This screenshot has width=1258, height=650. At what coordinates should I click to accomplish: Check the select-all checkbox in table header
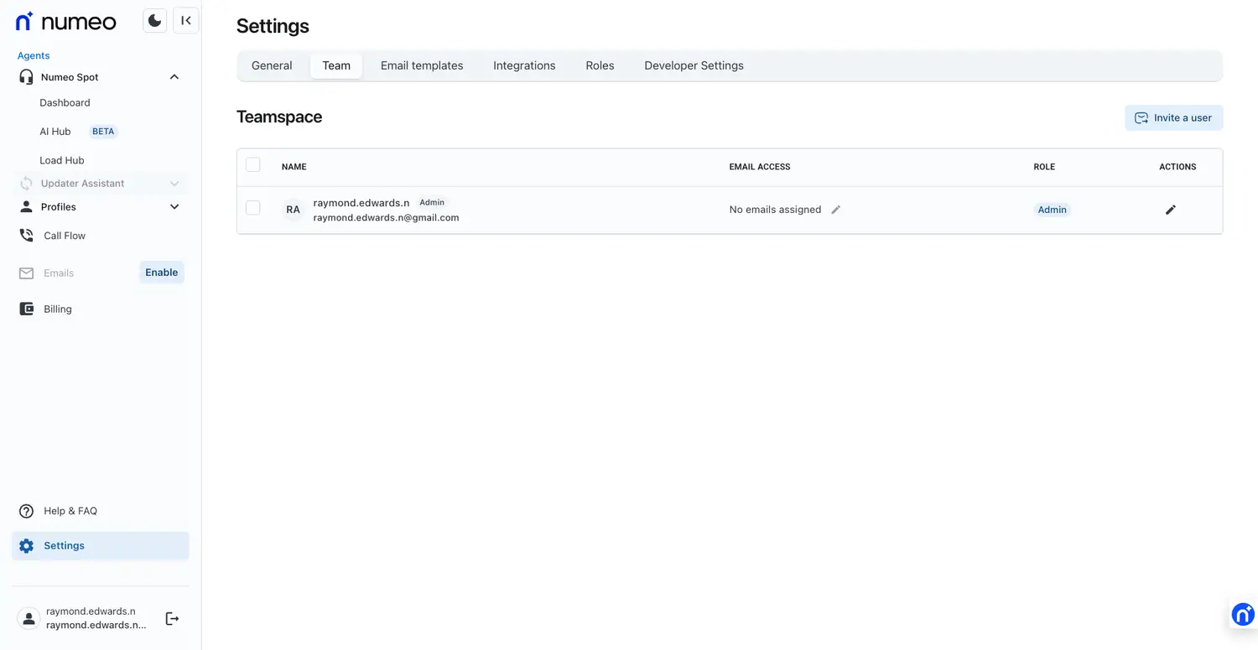click(x=253, y=165)
